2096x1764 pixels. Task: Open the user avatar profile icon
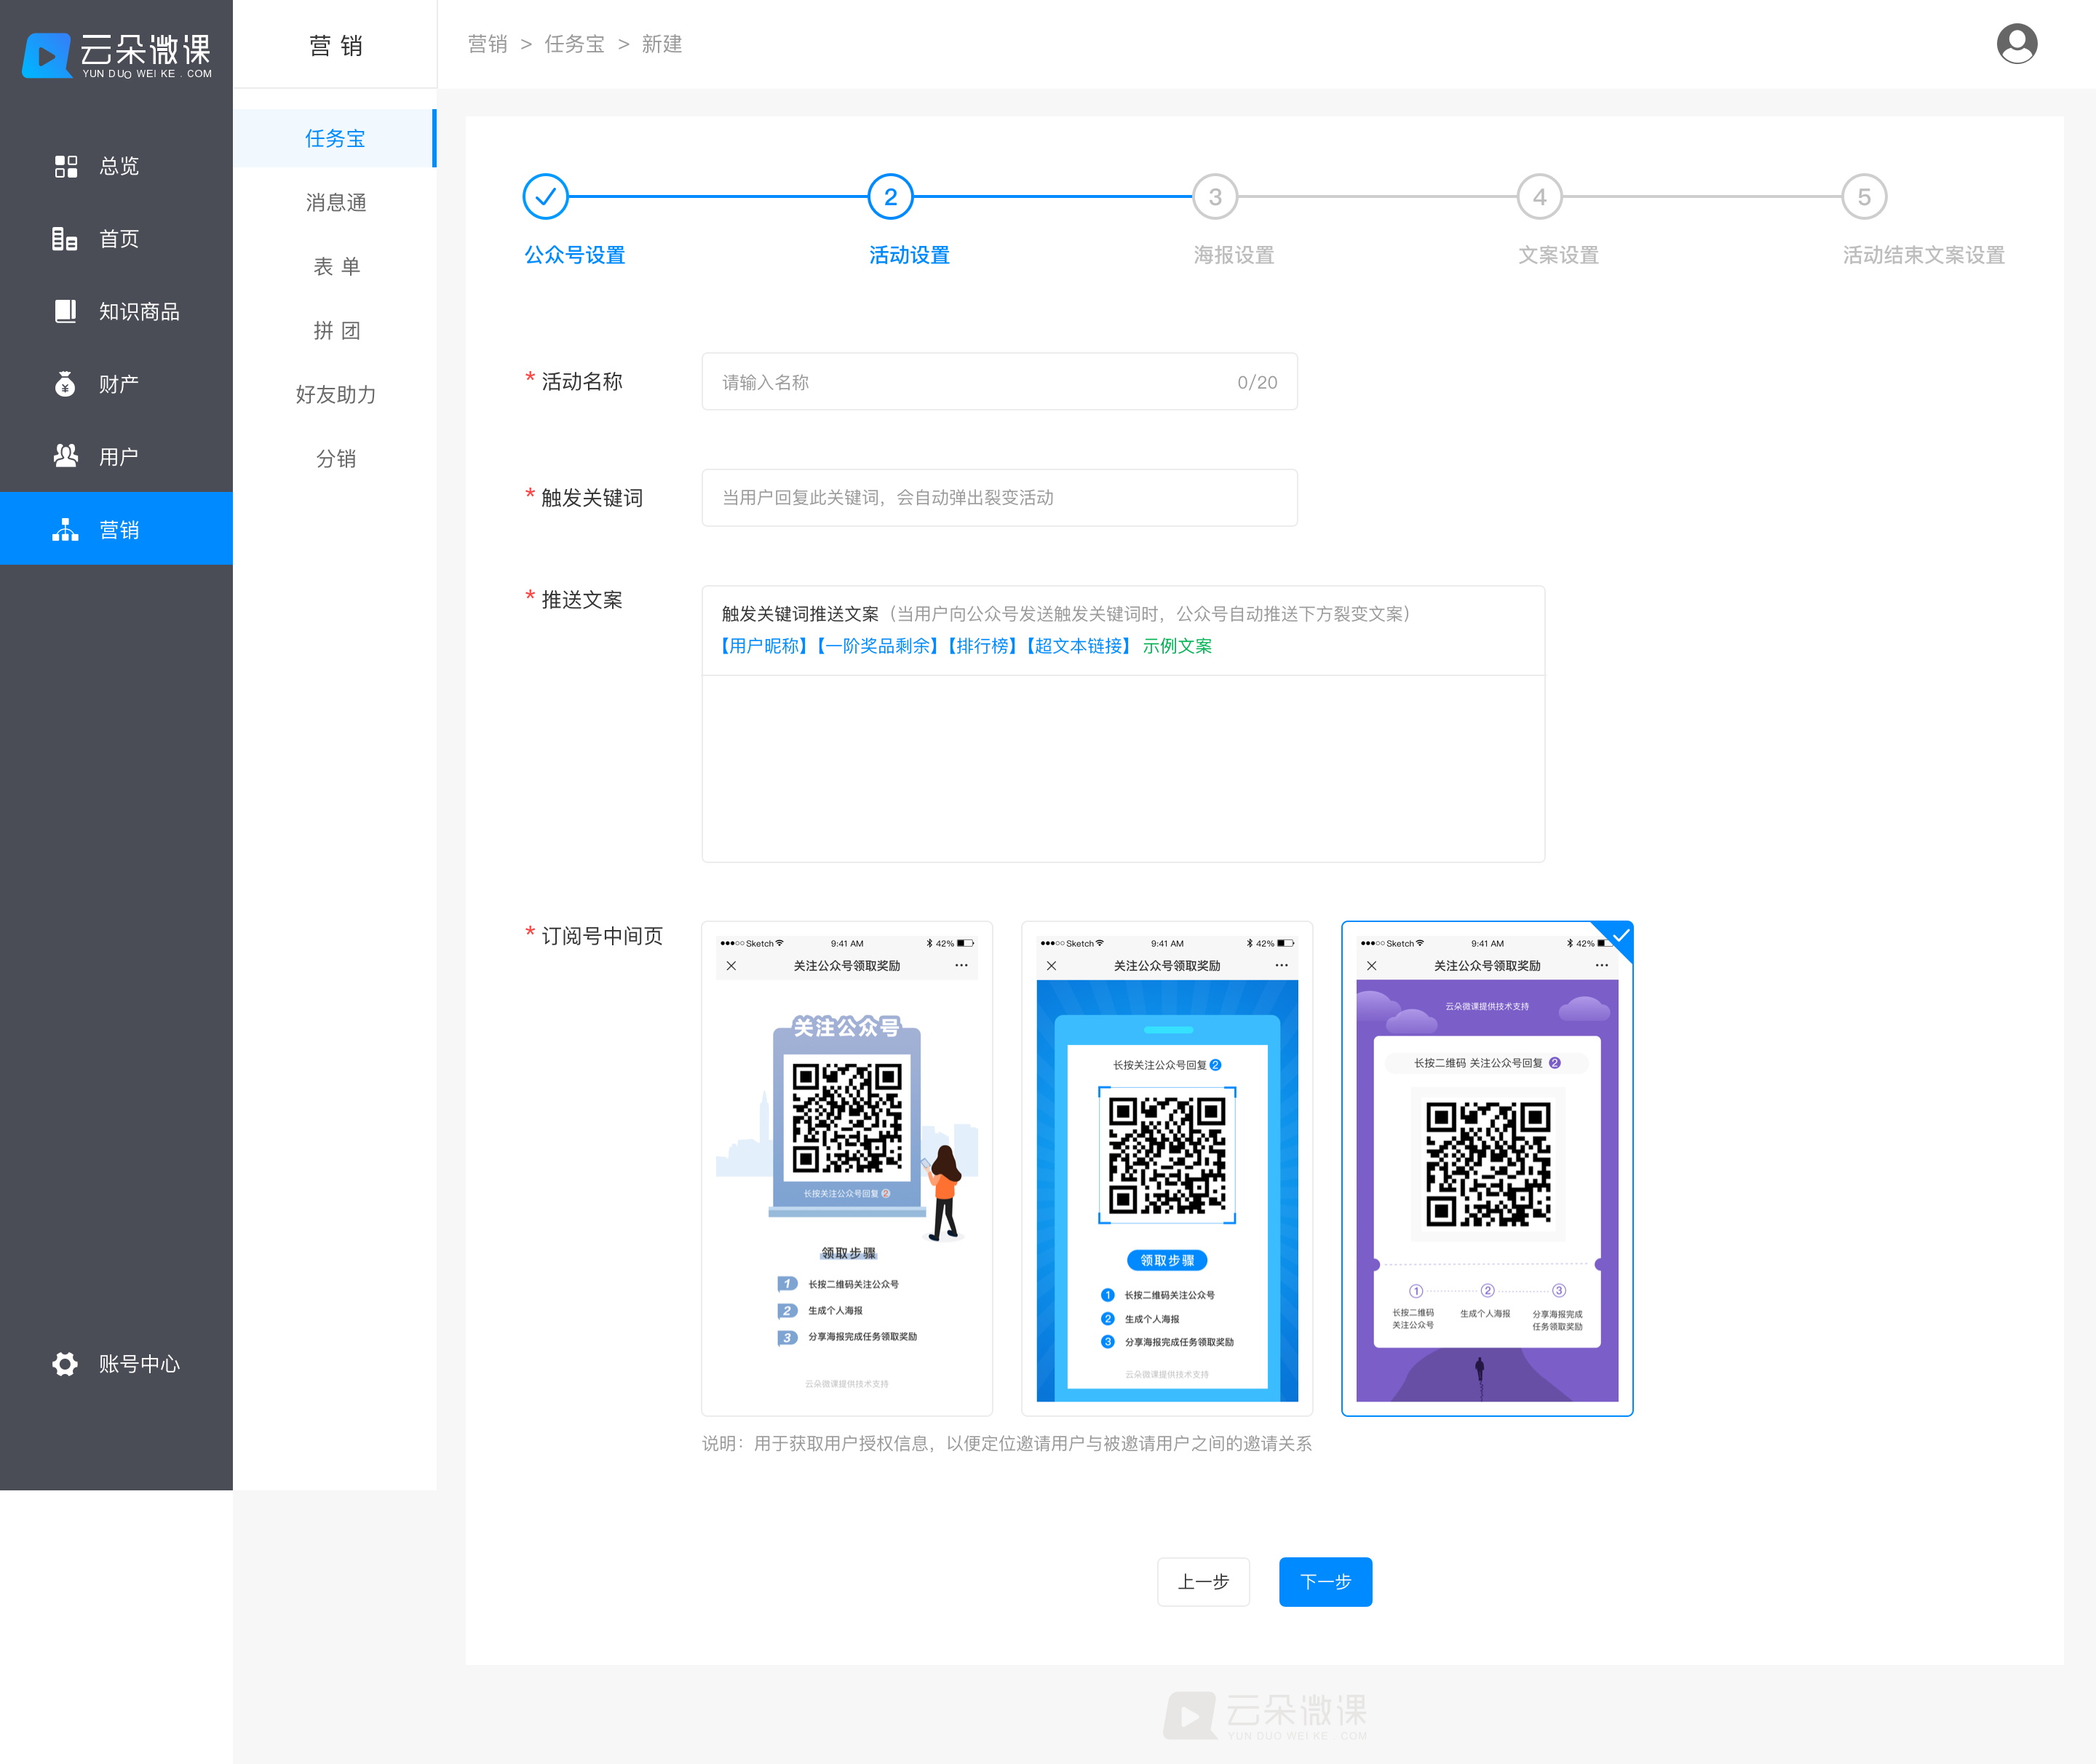click(x=2016, y=44)
